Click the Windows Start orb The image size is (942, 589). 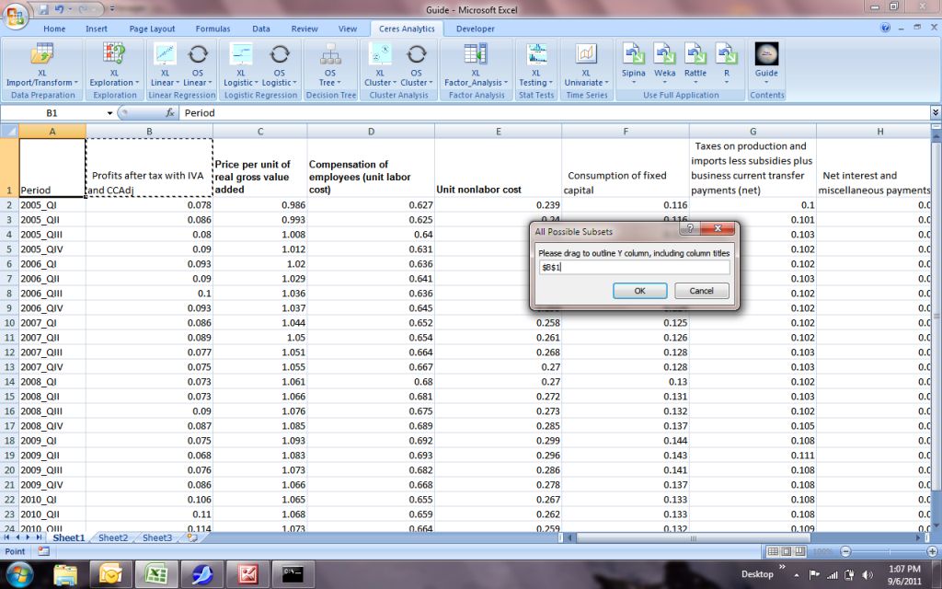click(x=19, y=574)
